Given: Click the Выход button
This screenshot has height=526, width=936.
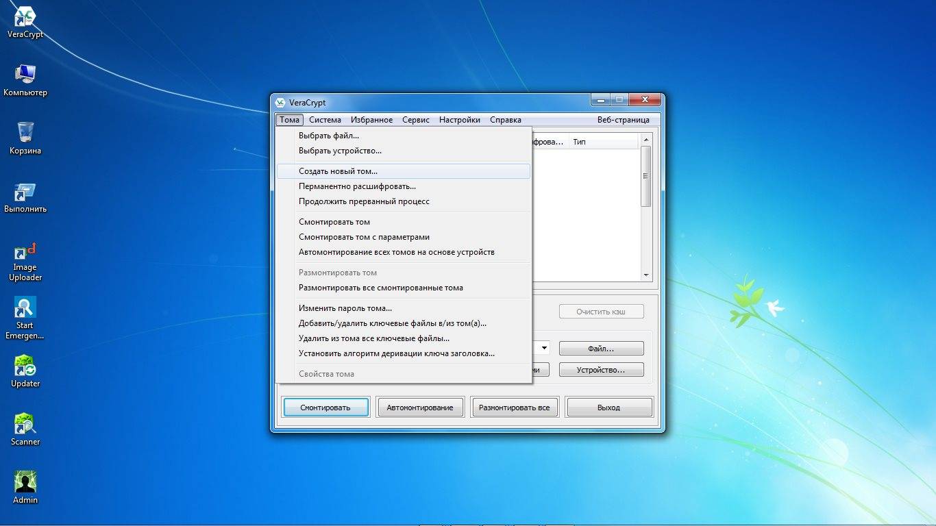Looking at the screenshot, I should tap(608, 408).
